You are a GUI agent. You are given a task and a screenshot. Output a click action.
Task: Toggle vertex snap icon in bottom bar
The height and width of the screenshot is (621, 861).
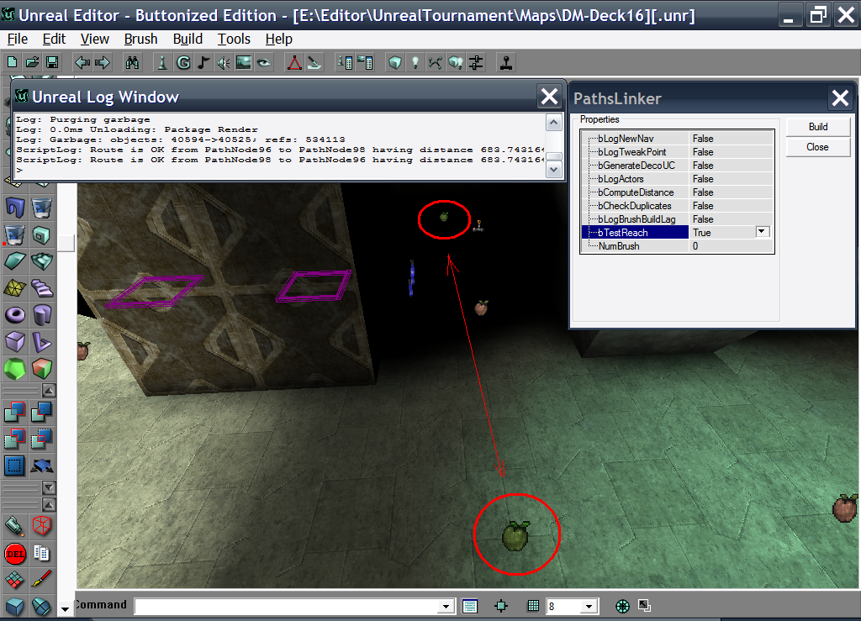pyautogui.click(x=501, y=606)
